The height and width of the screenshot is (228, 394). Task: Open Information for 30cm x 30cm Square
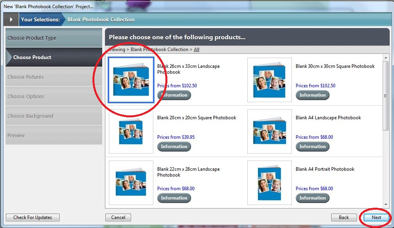312,95
